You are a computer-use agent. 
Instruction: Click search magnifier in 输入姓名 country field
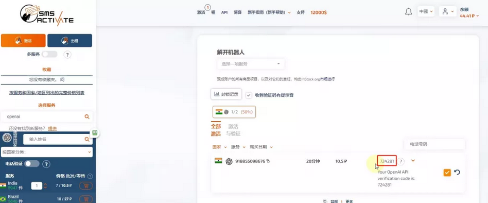[x=87, y=139]
